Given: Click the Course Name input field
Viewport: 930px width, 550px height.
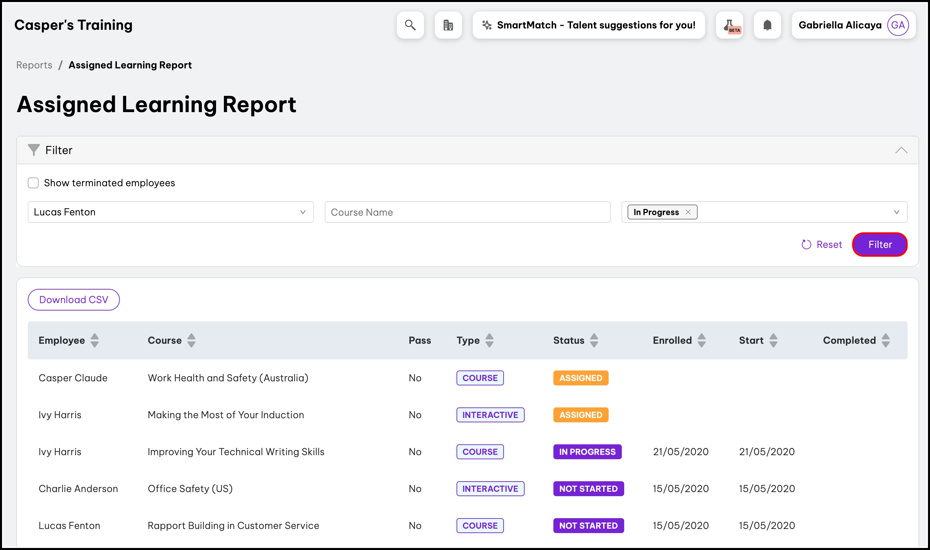Looking at the screenshot, I should point(467,212).
